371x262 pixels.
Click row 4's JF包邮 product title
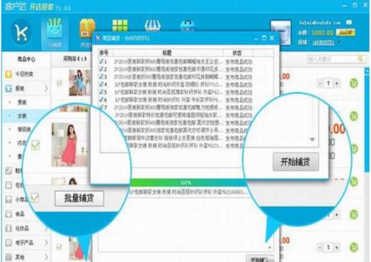pos(169,85)
